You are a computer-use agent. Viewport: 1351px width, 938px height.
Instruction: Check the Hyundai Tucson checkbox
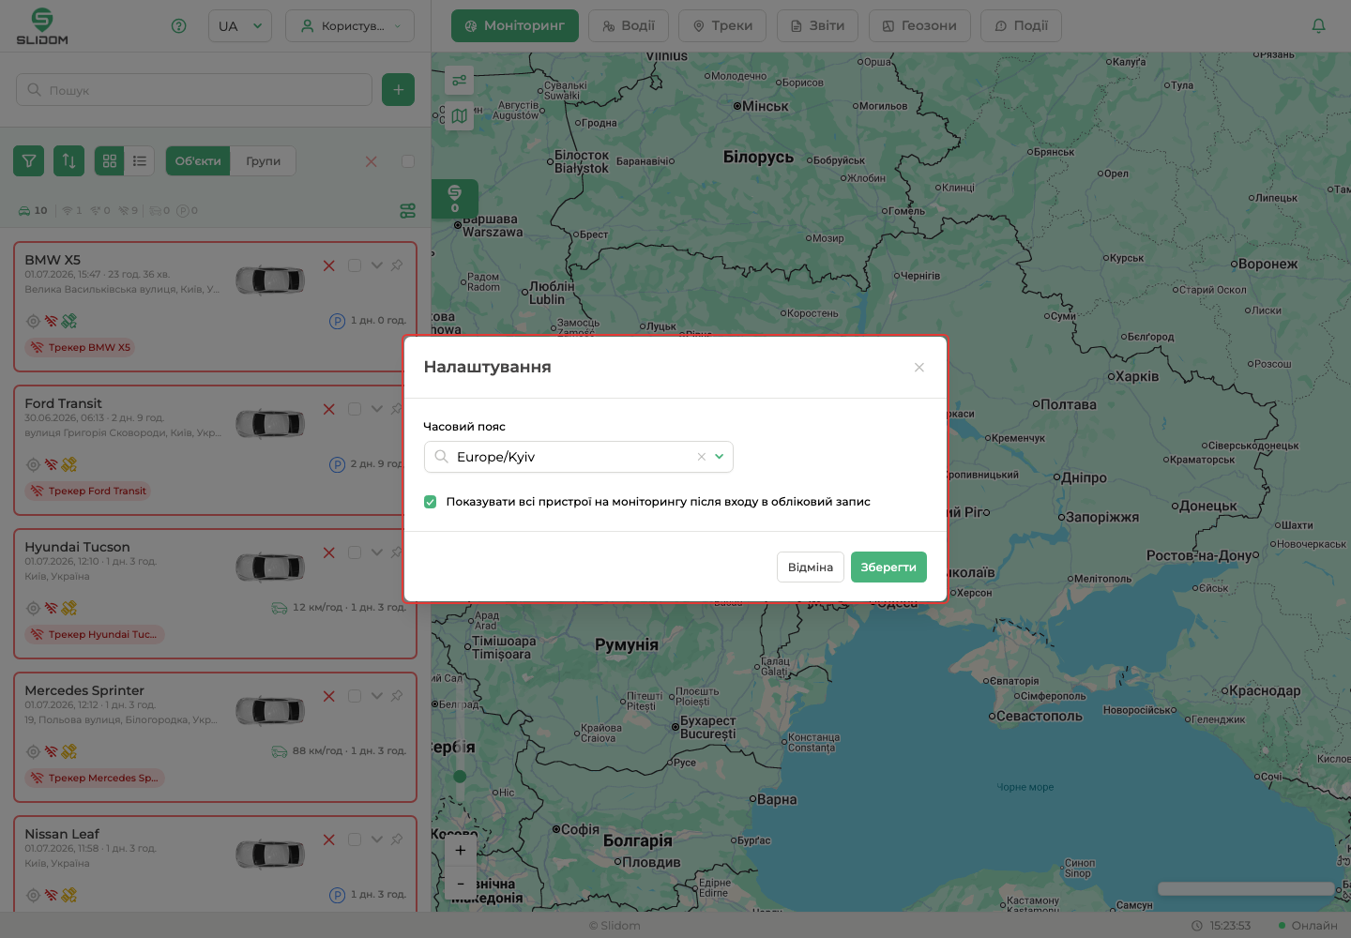pos(355,552)
